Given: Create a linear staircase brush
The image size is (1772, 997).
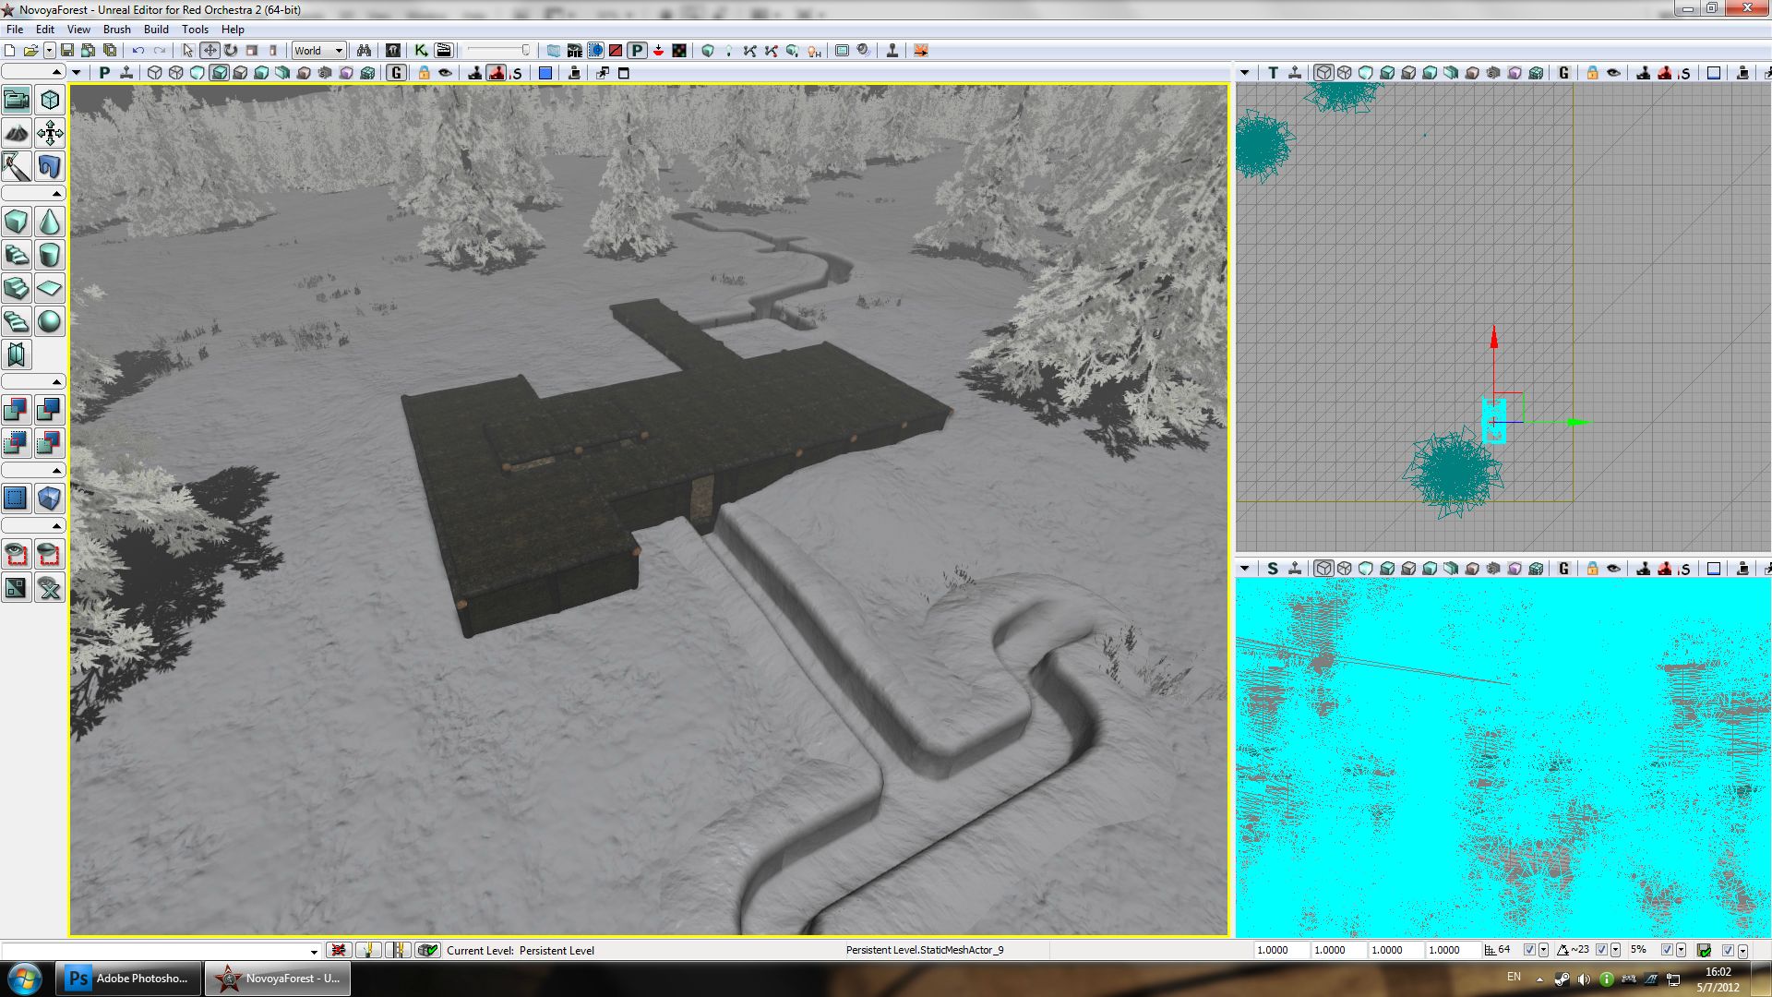Looking at the screenshot, I should (x=17, y=288).
